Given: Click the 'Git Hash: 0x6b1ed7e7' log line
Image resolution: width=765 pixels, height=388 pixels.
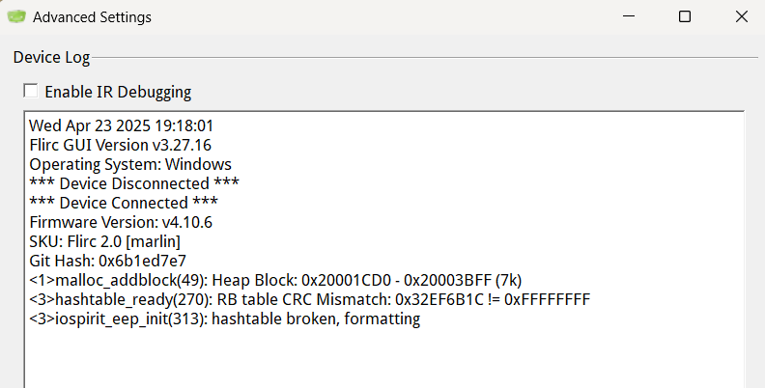Looking at the screenshot, I should point(108,261).
